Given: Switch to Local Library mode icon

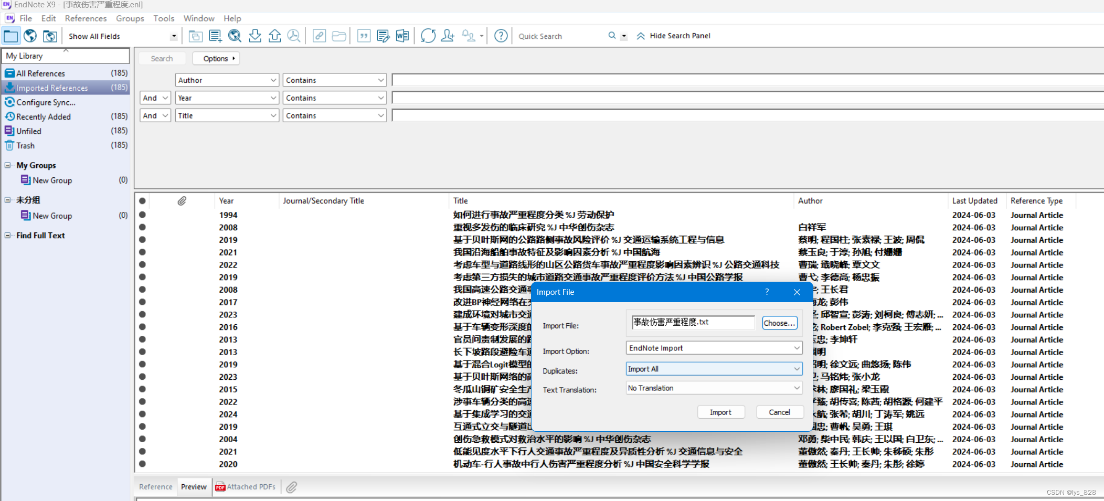Looking at the screenshot, I should pos(10,36).
